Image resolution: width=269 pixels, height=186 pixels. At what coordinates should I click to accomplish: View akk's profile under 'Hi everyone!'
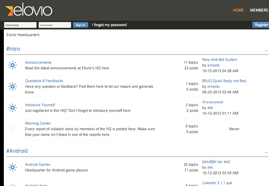click(x=210, y=108)
